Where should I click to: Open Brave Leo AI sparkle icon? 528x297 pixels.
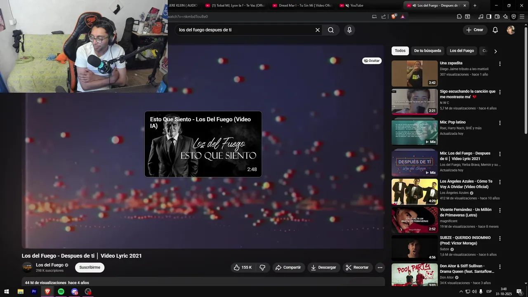click(x=505, y=16)
